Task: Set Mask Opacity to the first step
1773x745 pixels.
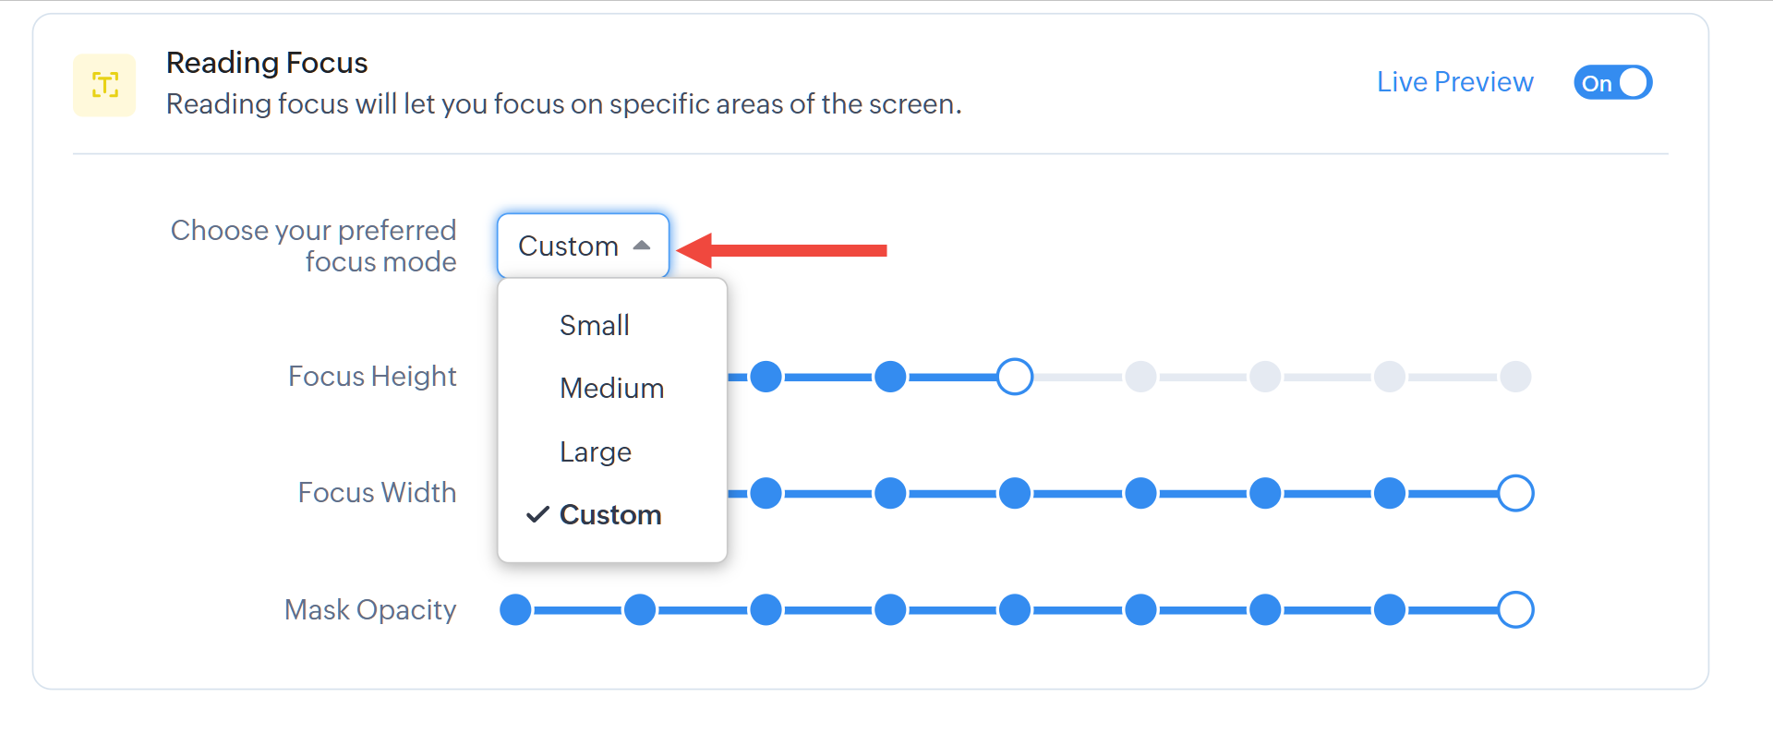Action: (x=515, y=610)
